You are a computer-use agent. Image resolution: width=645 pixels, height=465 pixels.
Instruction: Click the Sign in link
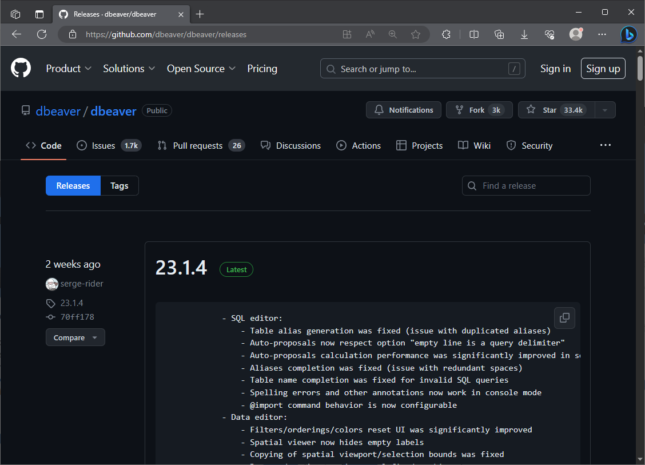tap(555, 69)
